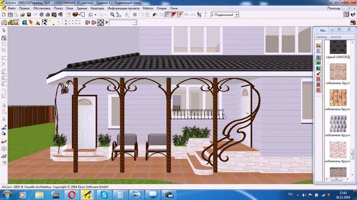
Task: Click the context help arrow-question icon
Action: coord(353,15)
